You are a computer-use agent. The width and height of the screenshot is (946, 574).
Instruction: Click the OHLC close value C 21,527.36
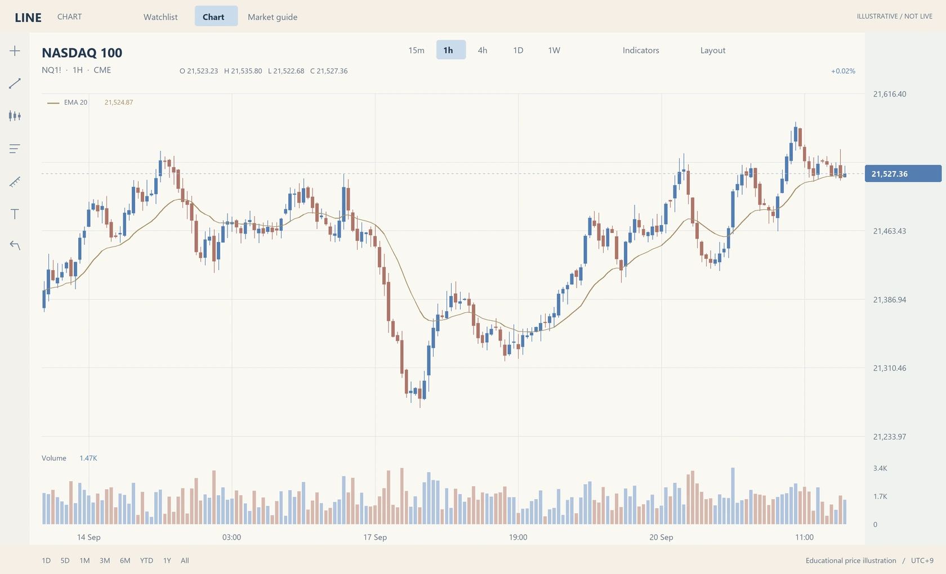click(x=329, y=71)
